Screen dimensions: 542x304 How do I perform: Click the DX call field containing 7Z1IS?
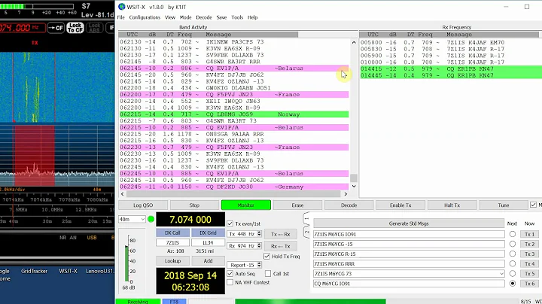click(172, 242)
